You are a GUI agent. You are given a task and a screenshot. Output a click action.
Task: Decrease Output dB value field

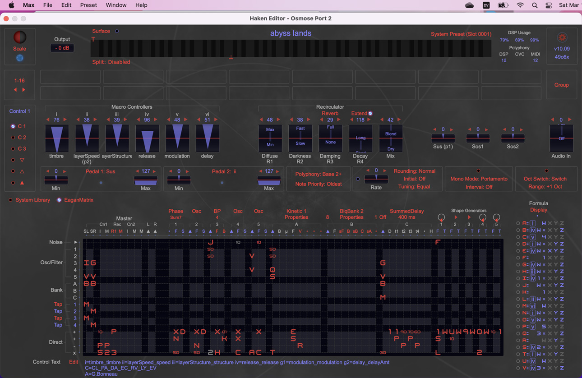pos(62,48)
